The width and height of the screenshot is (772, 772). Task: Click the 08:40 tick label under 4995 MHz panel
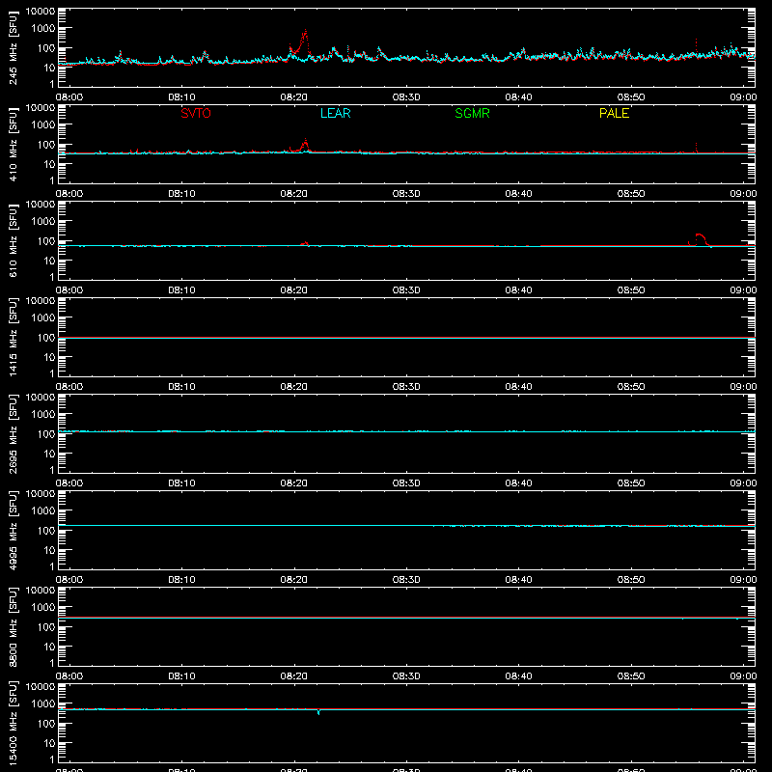click(518, 580)
